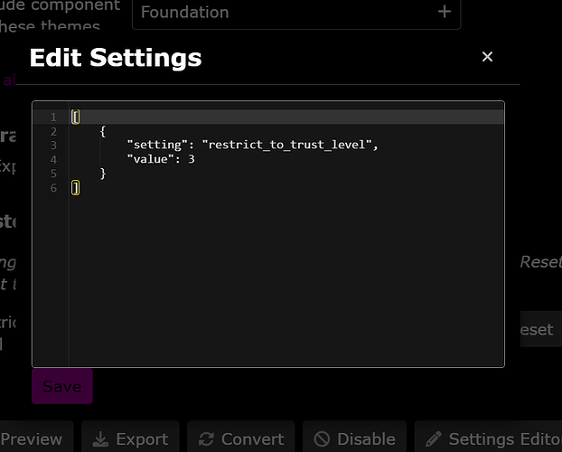
Task: Click the Settings Editor pencil icon
Action: click(x=434, y=439)
